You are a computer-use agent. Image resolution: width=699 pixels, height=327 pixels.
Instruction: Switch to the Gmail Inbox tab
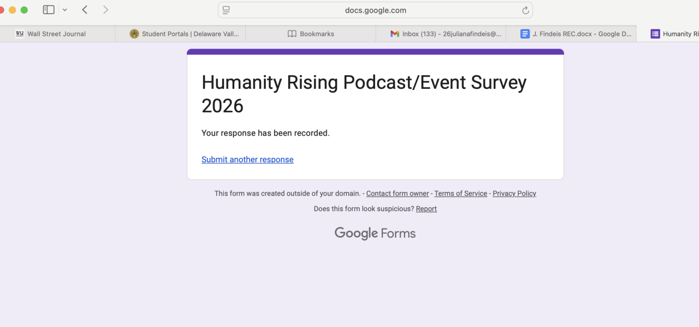[x=446, y=34]
